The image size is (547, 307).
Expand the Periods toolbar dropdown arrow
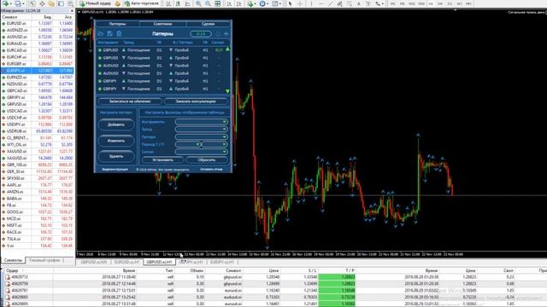pos(268,3)
